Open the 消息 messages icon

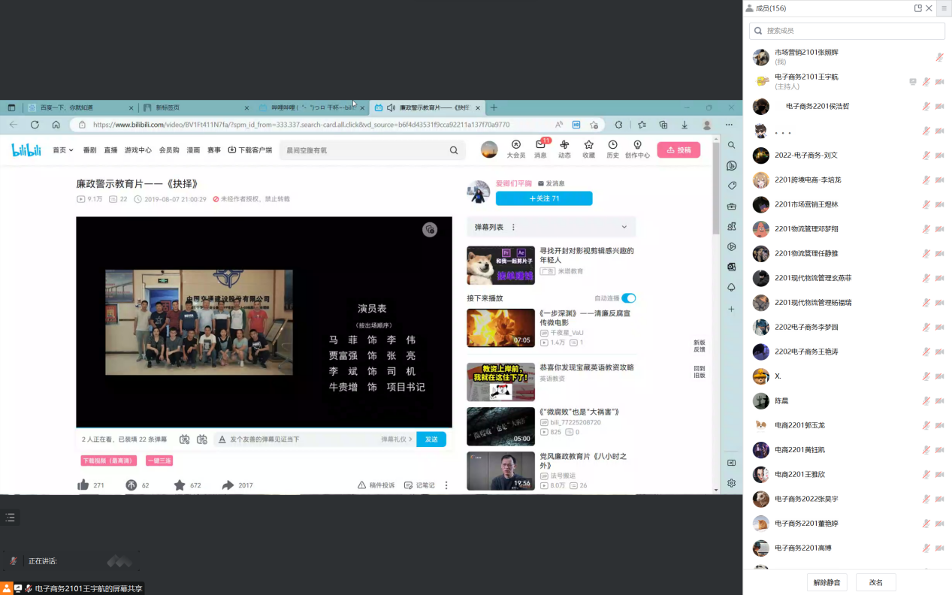tap(540, 146)
